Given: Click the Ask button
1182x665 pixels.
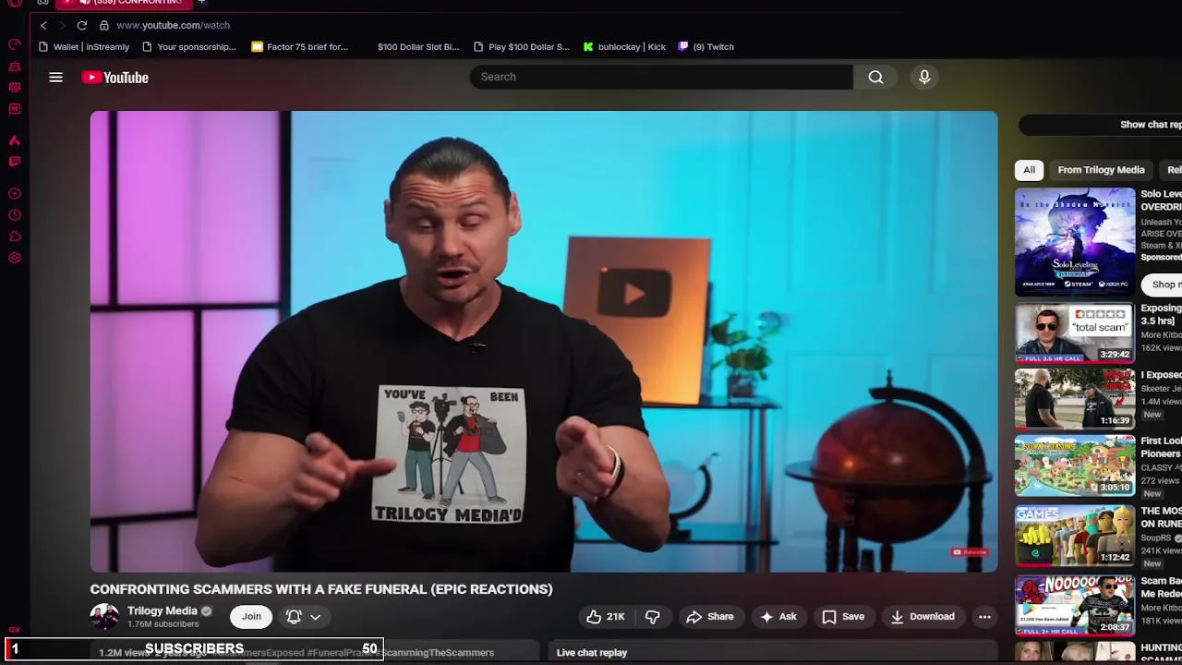Looking at the screenshot, I should pyautogui.click(x=778, y=616).
